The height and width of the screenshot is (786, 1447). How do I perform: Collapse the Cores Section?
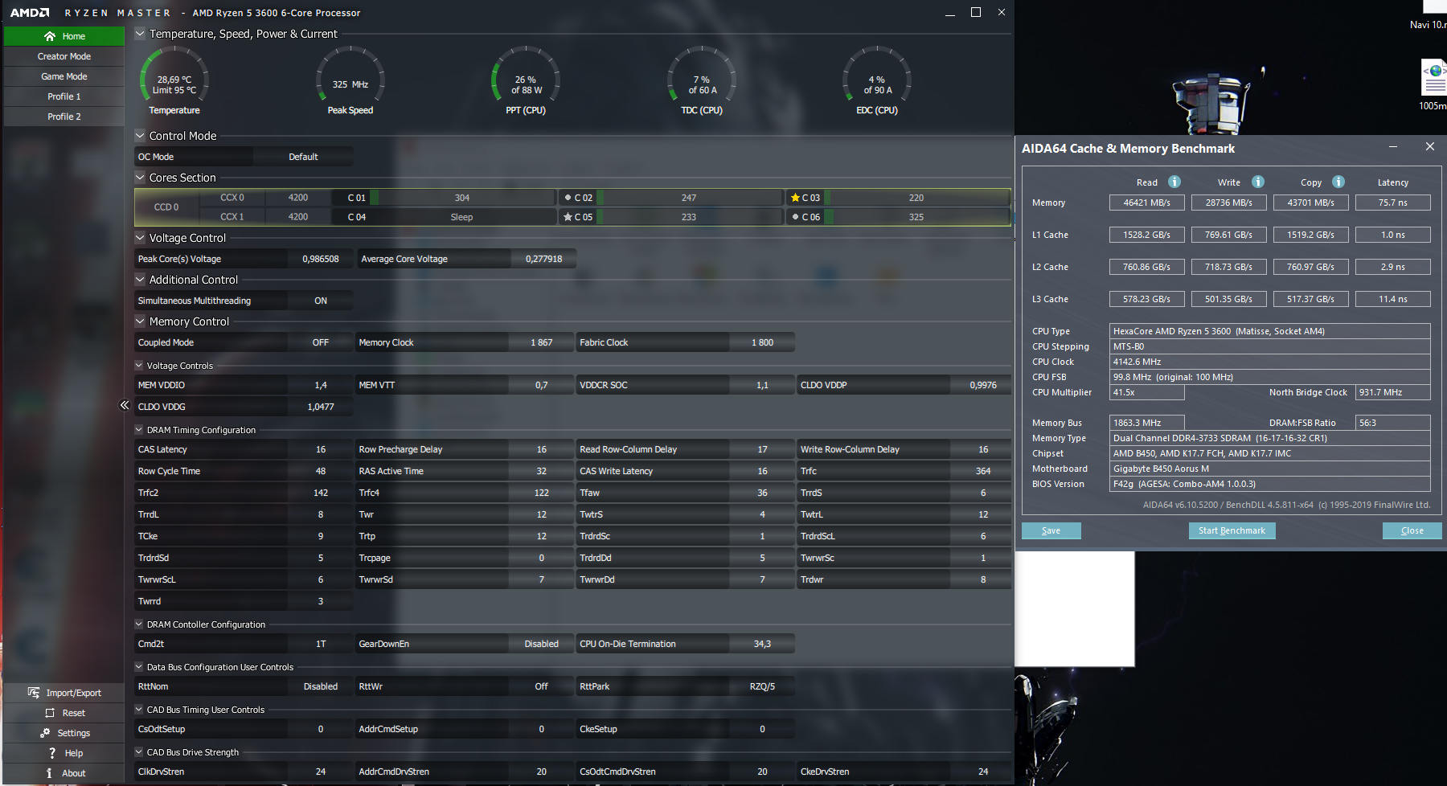coord(140,178)
